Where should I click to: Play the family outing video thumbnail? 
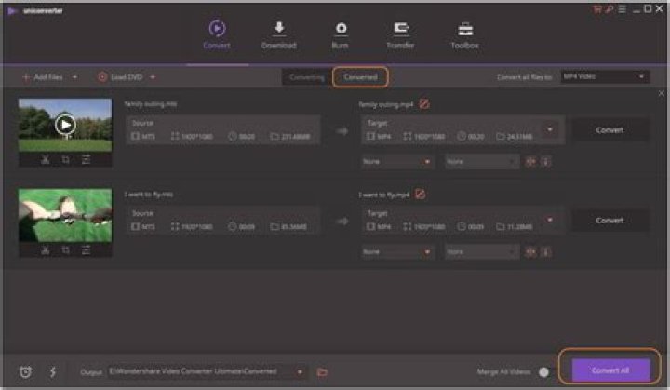[x=64, y=123]
